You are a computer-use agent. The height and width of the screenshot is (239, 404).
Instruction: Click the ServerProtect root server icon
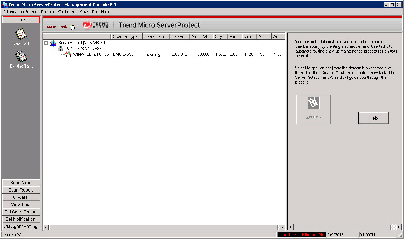tap(53, 43)
